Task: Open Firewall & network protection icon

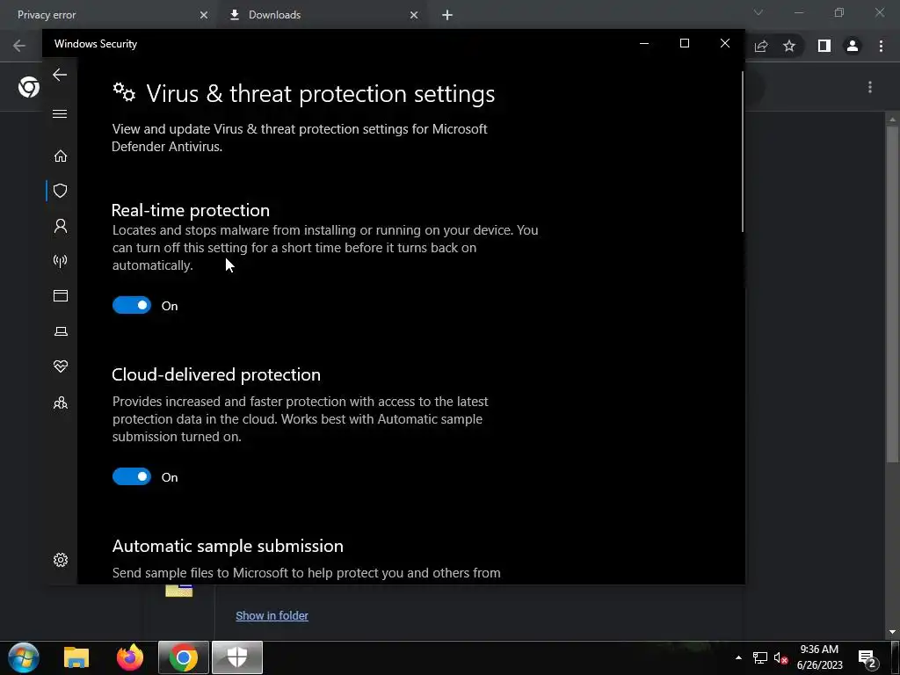Action: coord(61,261)
